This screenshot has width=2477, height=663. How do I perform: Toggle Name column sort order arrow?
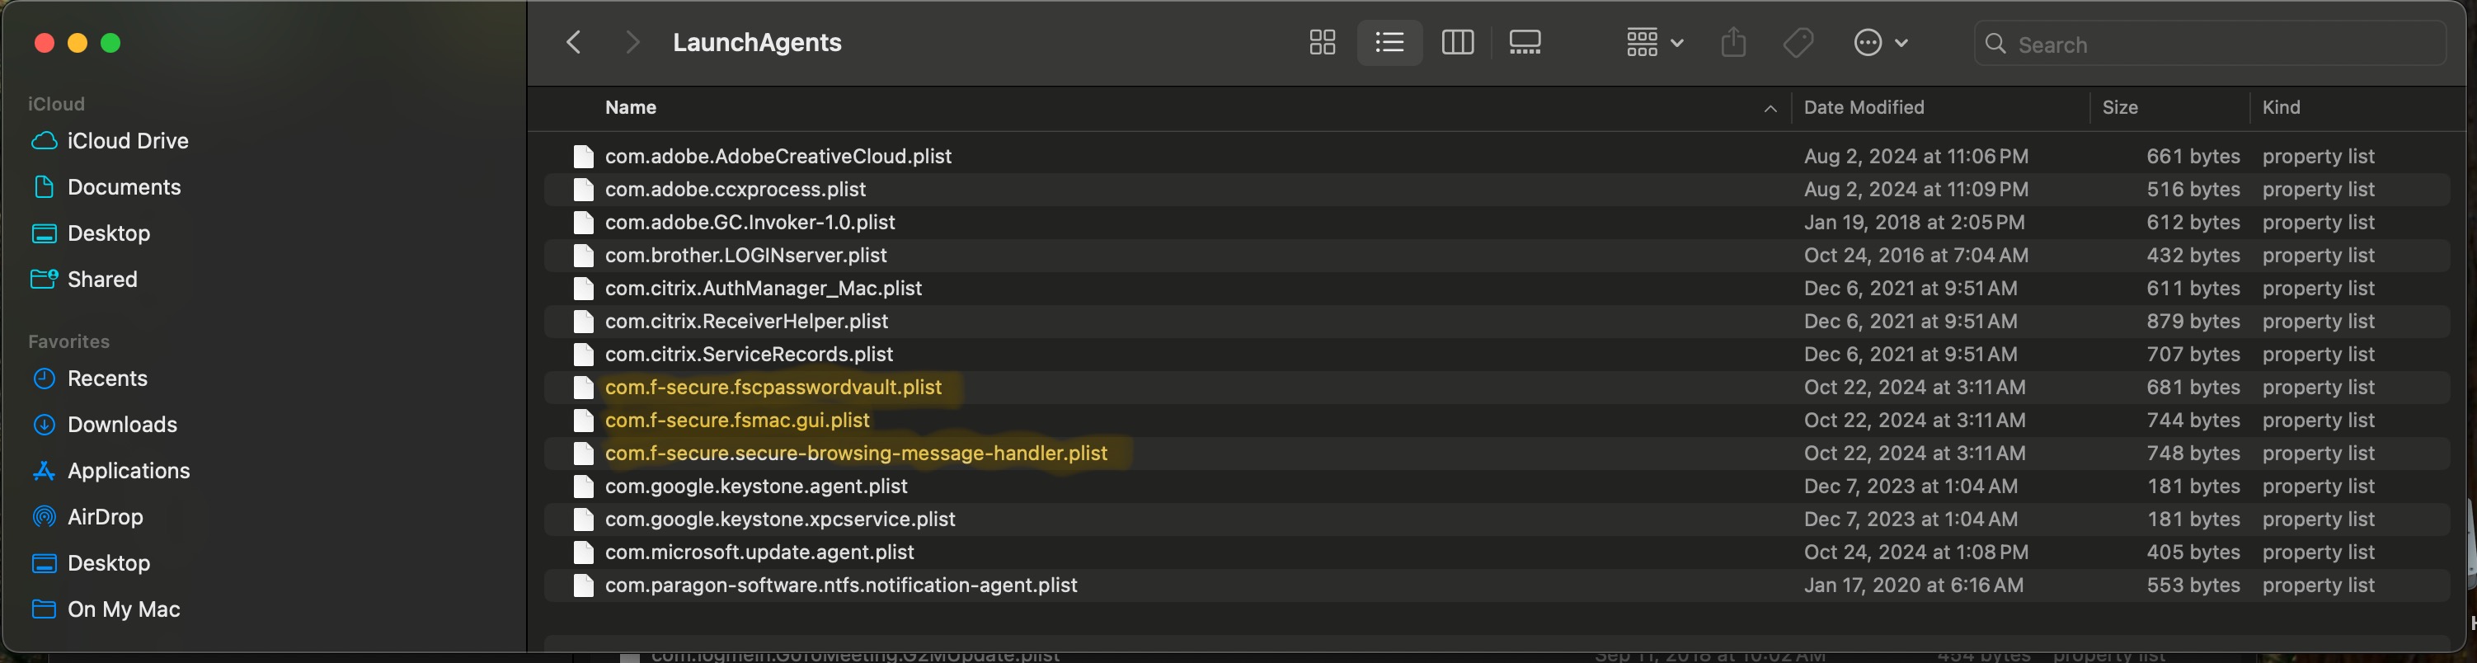[1770, 109]
